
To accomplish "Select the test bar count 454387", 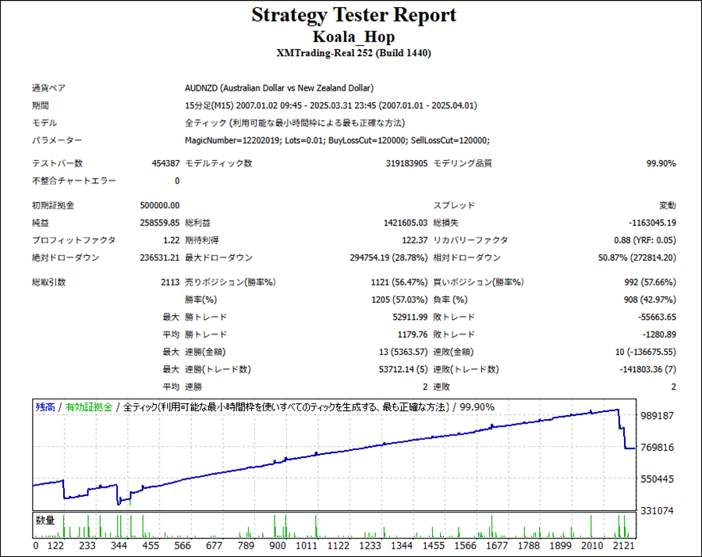I will 165,163.
